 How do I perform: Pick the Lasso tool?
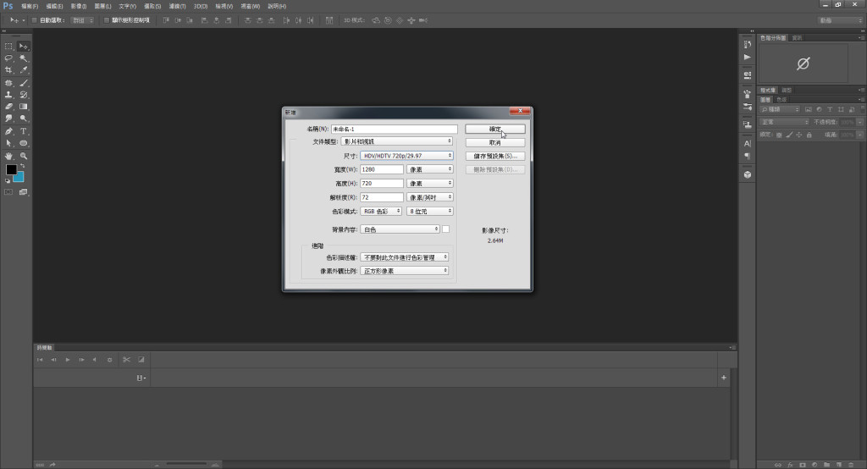pos(9,58)
